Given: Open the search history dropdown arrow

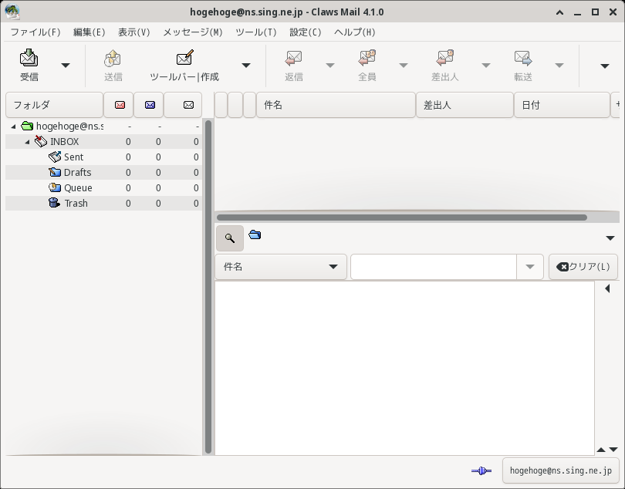Looking at the screenshot, I should [530, 267].
